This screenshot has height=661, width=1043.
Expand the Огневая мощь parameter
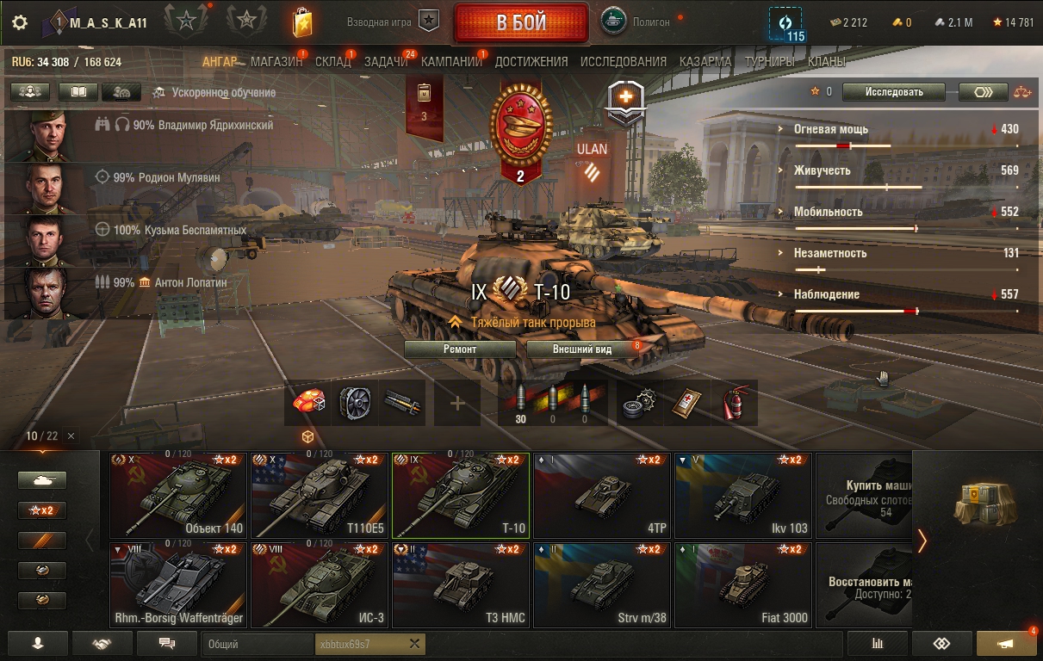pyautogui.click(x=907, y=134)
